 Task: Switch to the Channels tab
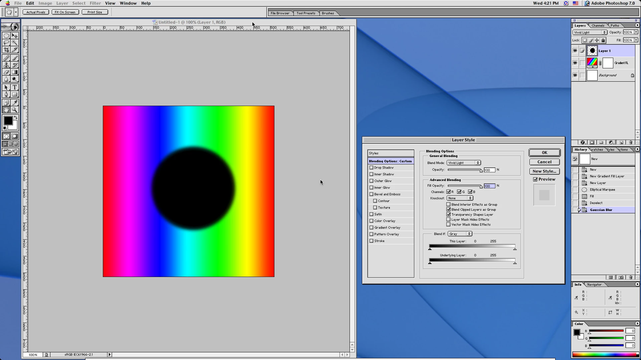point(598,26)
